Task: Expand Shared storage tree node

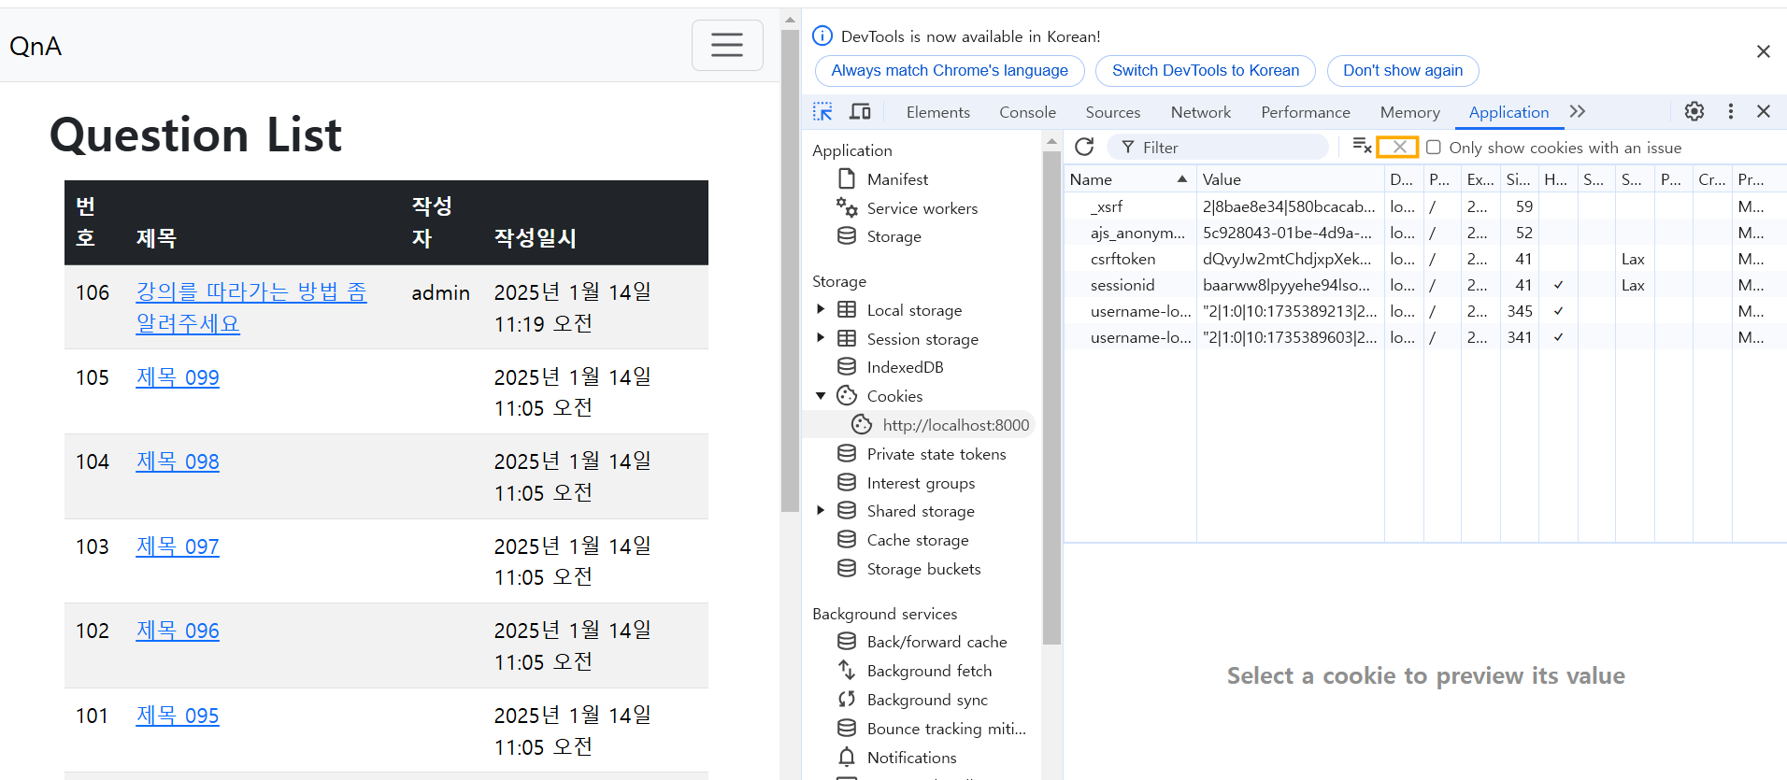Action: [821, 510]
